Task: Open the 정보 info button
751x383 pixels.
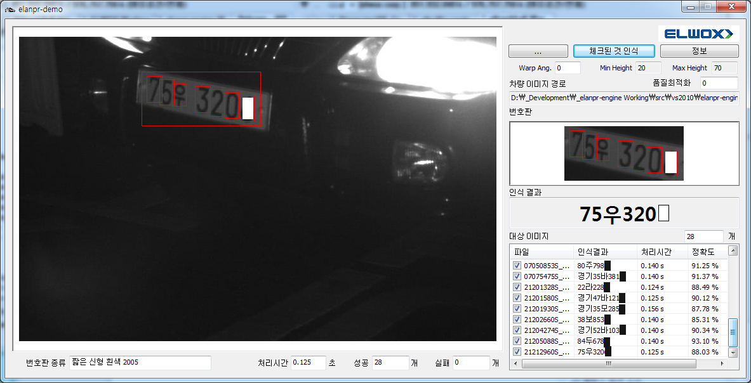Action: [699, 51]
